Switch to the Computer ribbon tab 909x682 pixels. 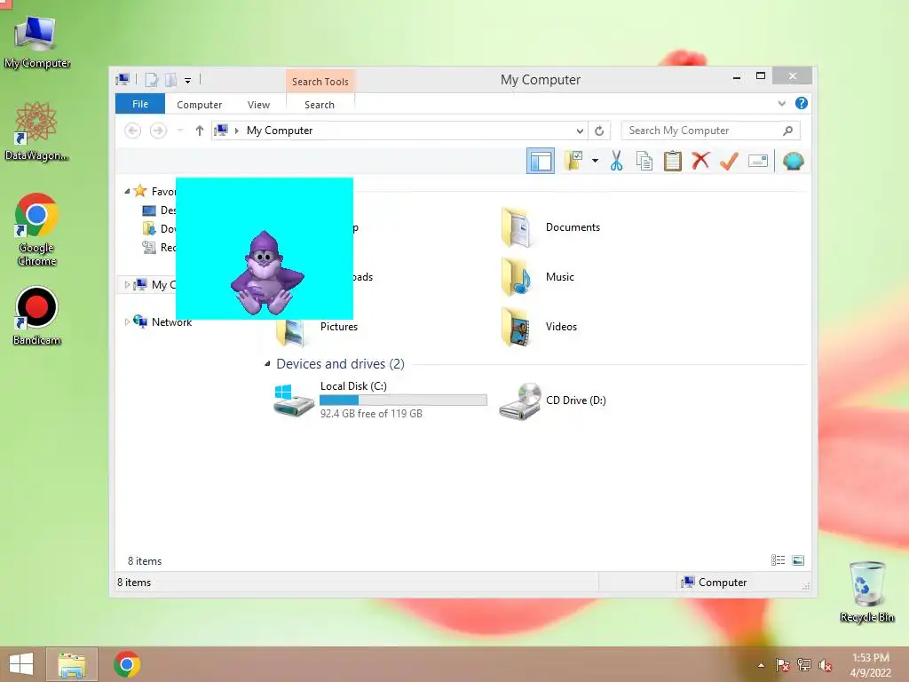[200, 105]
